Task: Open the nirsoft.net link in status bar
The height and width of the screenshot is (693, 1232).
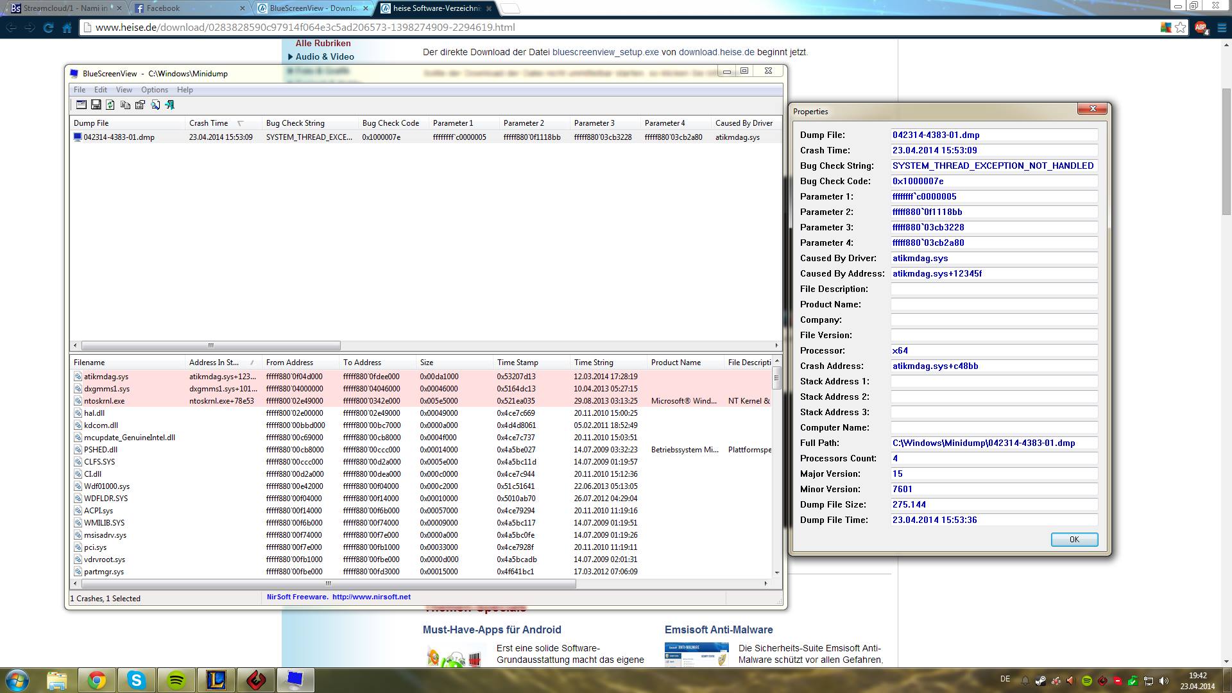Action: (x=371, y=597)
